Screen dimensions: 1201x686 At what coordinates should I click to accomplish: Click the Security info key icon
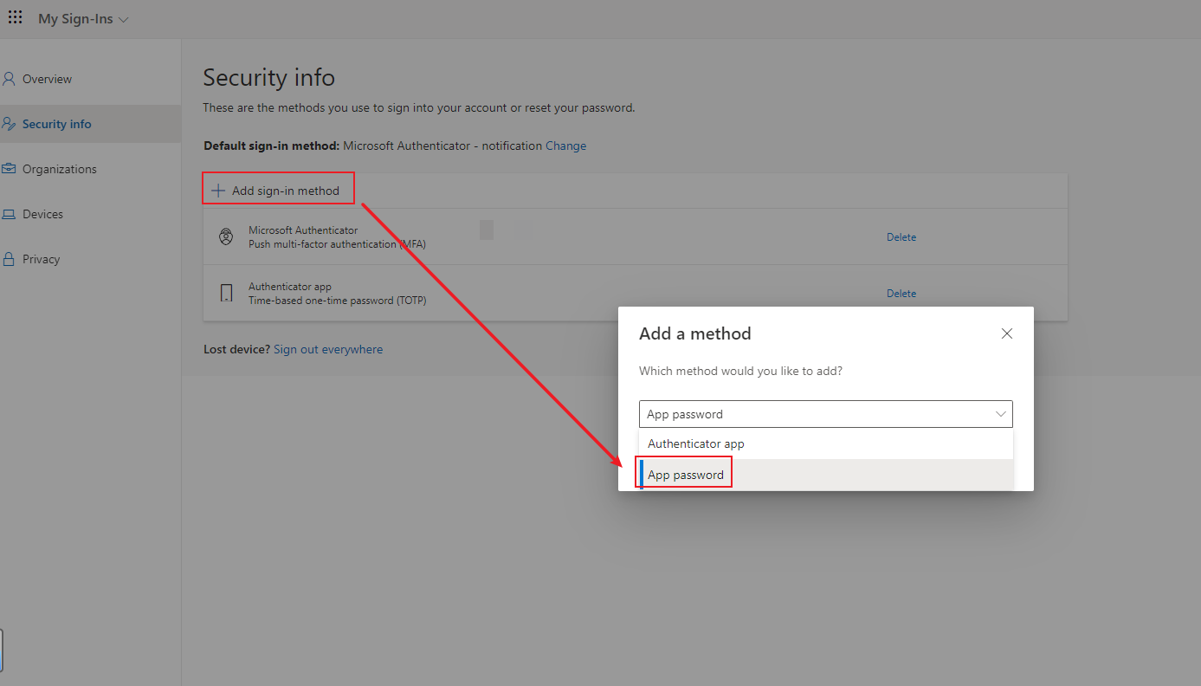[9, 124]
